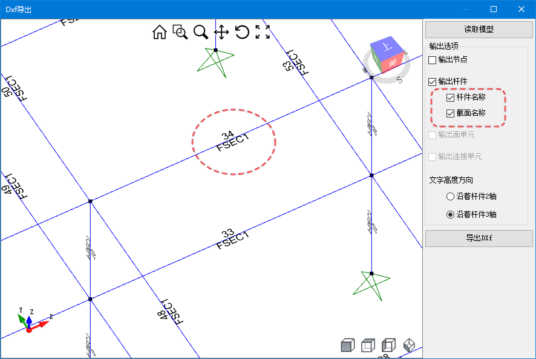Select the magnifier zoom tool
Viewport: 536px width, 359px height.
[x=201, y=32]
